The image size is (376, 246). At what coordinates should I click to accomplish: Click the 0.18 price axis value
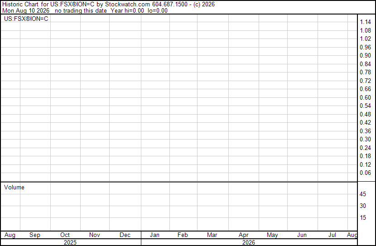coord(365,156)
